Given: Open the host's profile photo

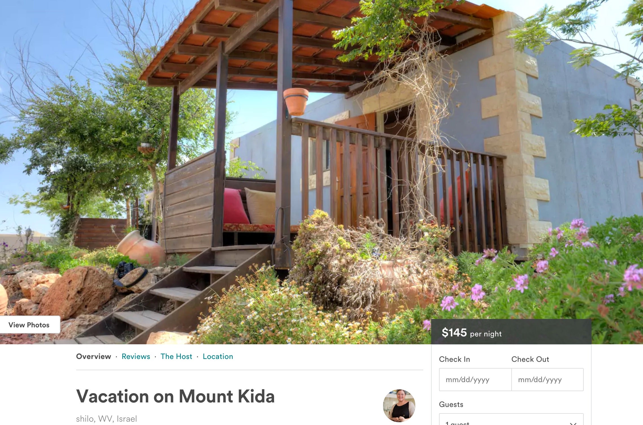Looking at the screenshot, I should pos(399,406).
